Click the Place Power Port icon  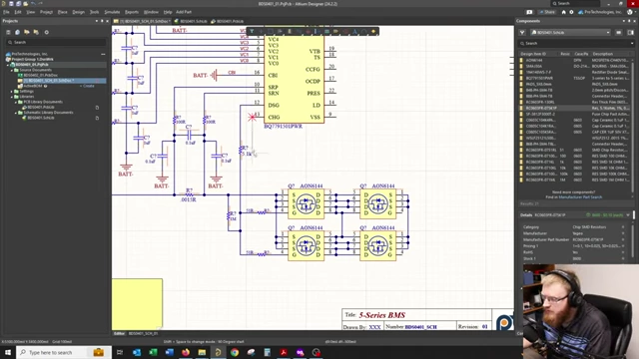(x=309, y=31)
